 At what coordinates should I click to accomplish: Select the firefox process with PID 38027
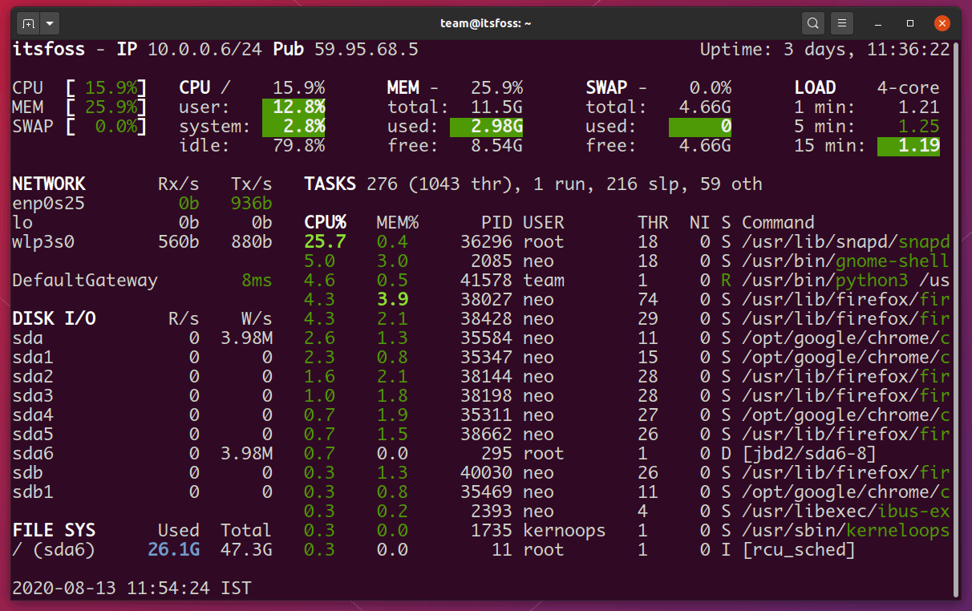[561, 299]
